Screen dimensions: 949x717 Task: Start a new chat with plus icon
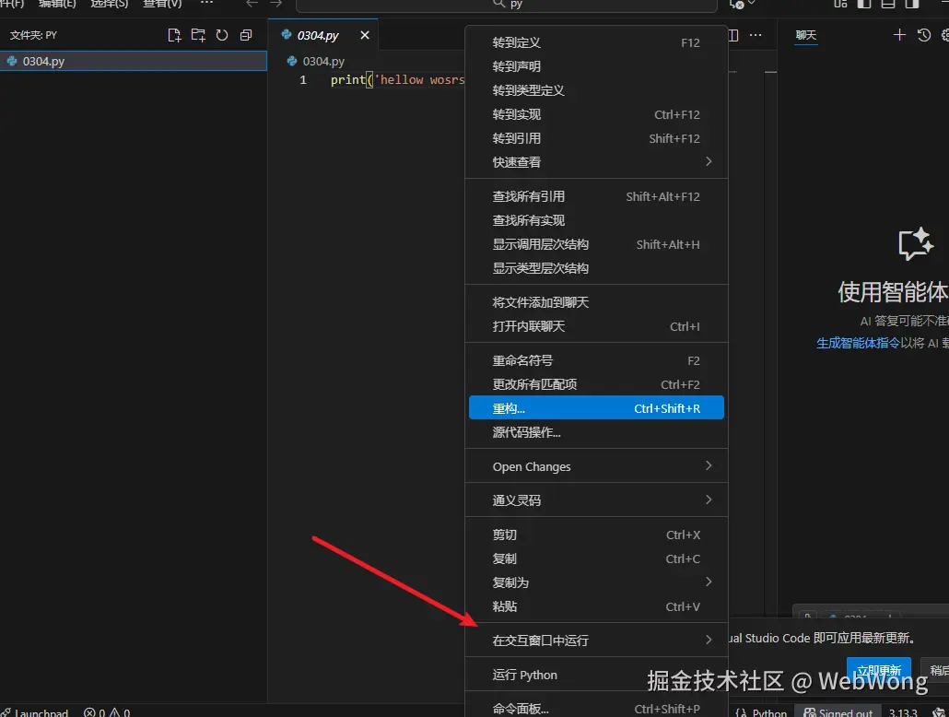(899, 35)
